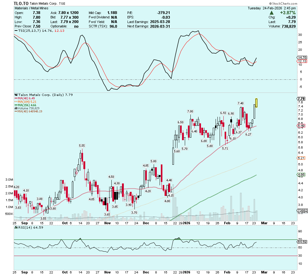The height and width of the screenshot is (275, 308).
Task: Click the 3.65 November low price label
Action: tap(107, 215)
